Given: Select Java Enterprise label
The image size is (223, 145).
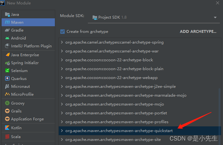Looking at the screenshot, I should [x=25, y=55].
